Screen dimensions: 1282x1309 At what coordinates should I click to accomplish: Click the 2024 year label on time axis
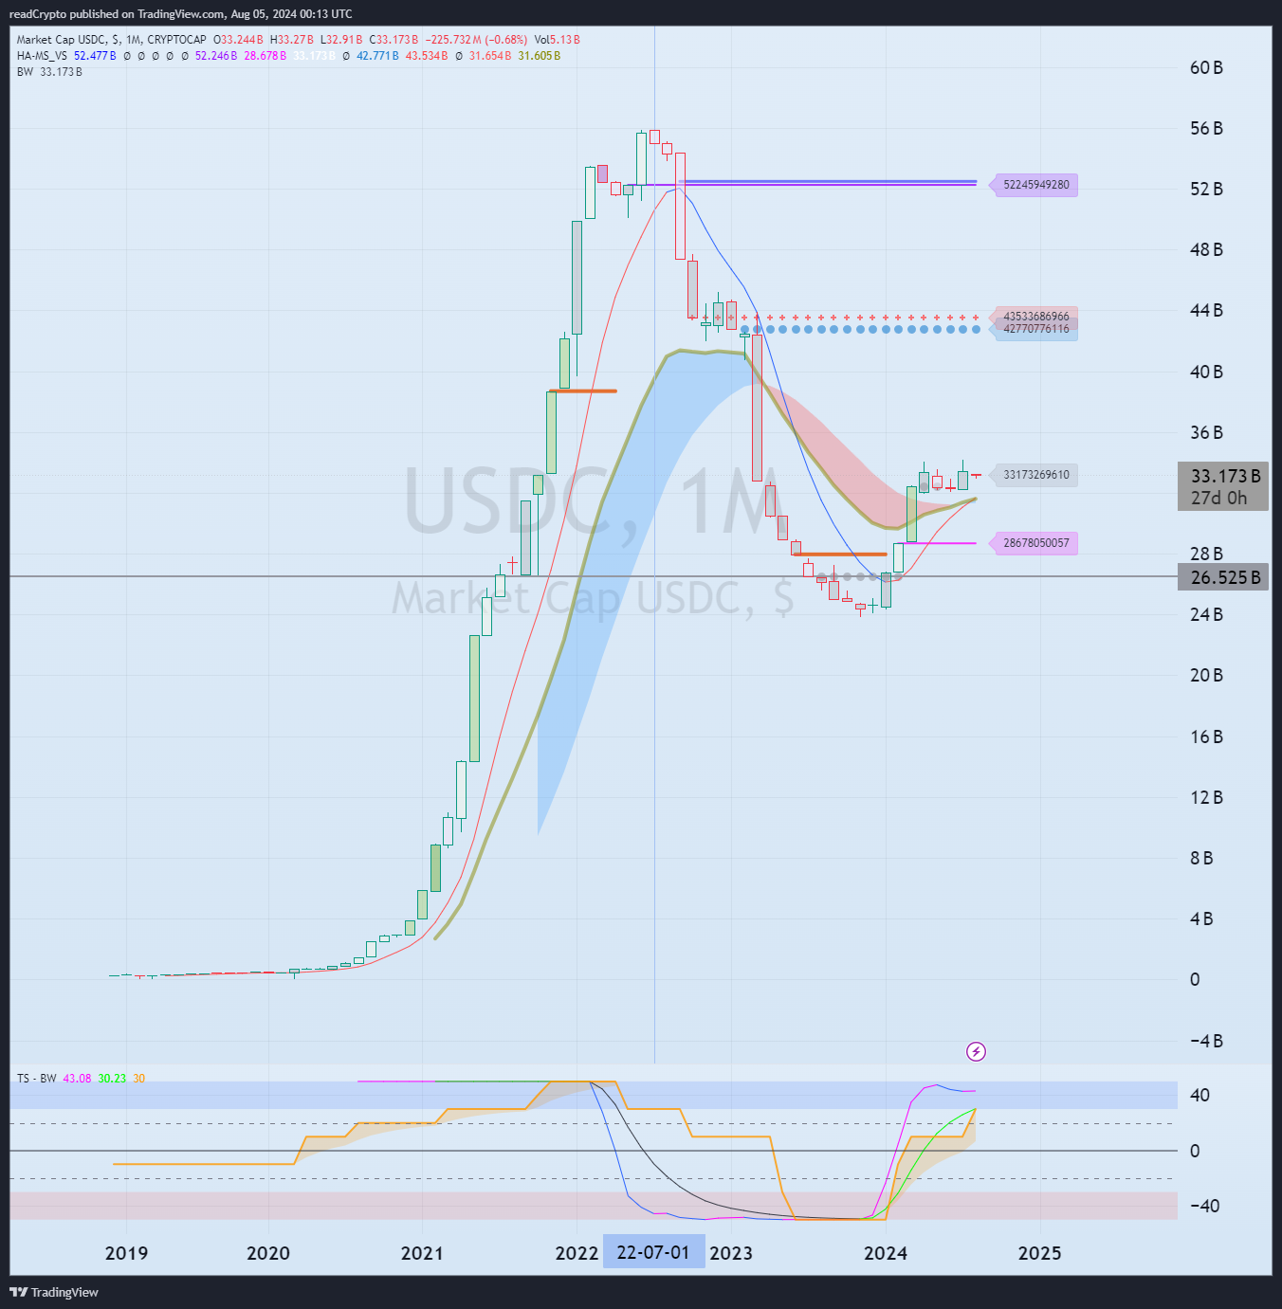click(886, 1253)
